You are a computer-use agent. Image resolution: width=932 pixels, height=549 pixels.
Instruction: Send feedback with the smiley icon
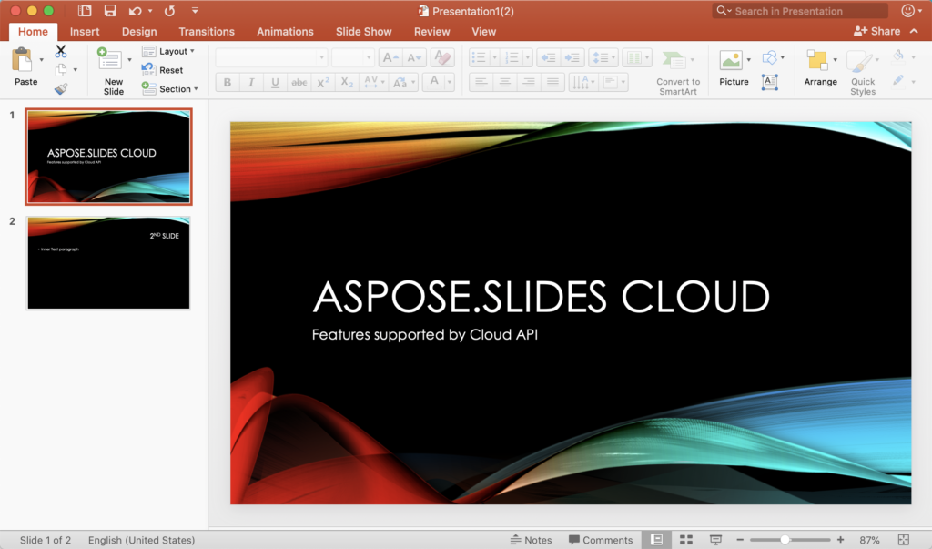[907, 11]
